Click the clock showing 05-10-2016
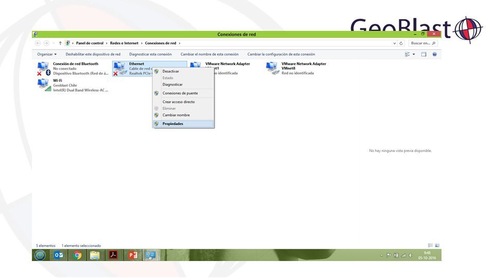494x278 pixels. tap(427, 255)
